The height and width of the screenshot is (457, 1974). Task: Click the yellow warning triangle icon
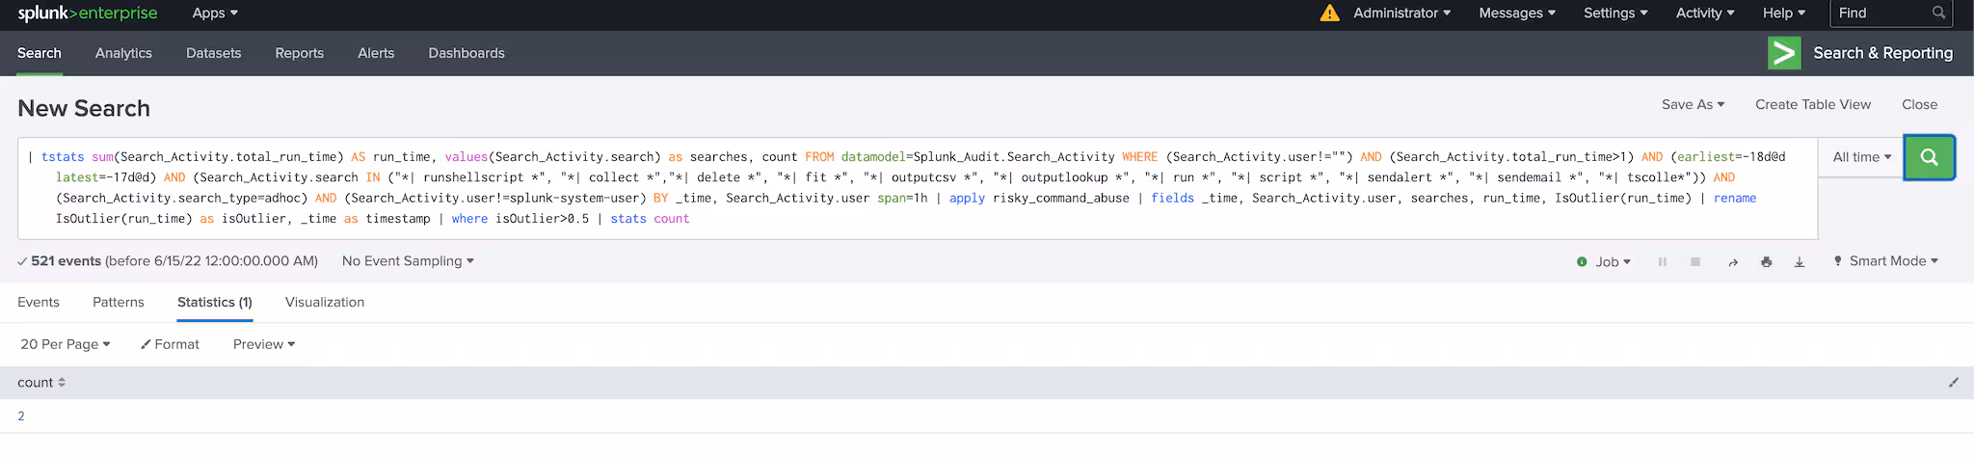1329,13
